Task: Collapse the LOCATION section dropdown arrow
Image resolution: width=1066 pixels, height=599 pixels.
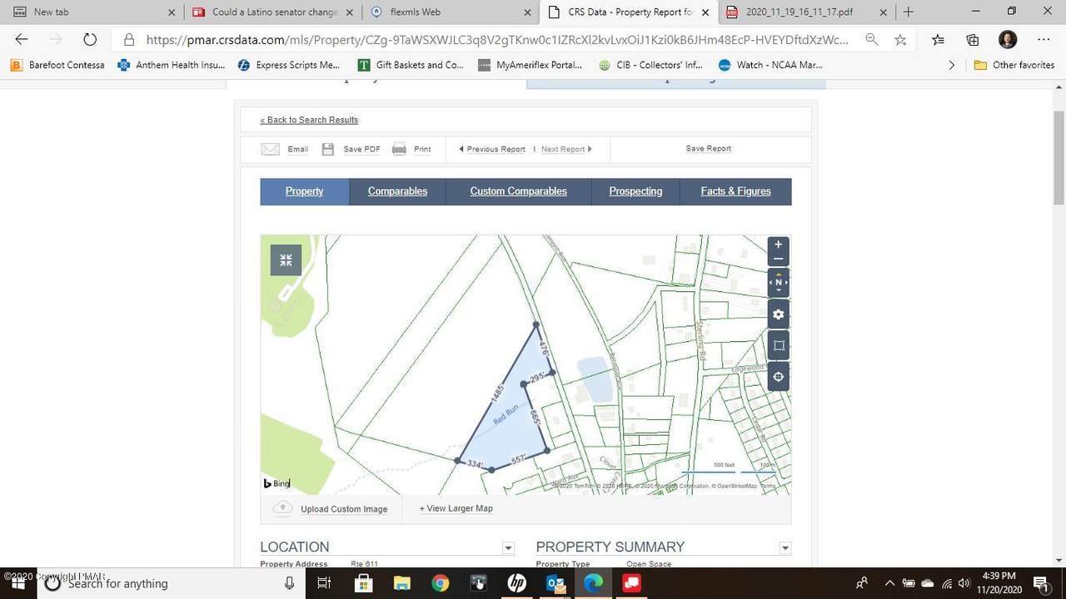Action: [508, 547]
